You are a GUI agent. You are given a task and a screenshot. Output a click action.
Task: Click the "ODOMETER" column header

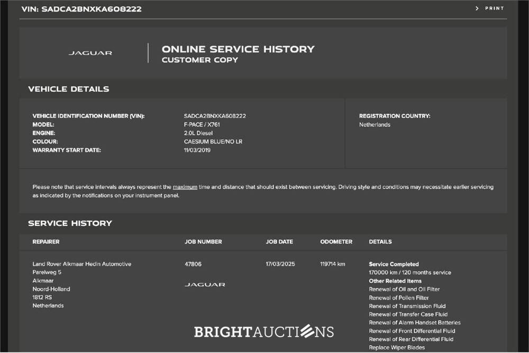(x=336, y=242)
